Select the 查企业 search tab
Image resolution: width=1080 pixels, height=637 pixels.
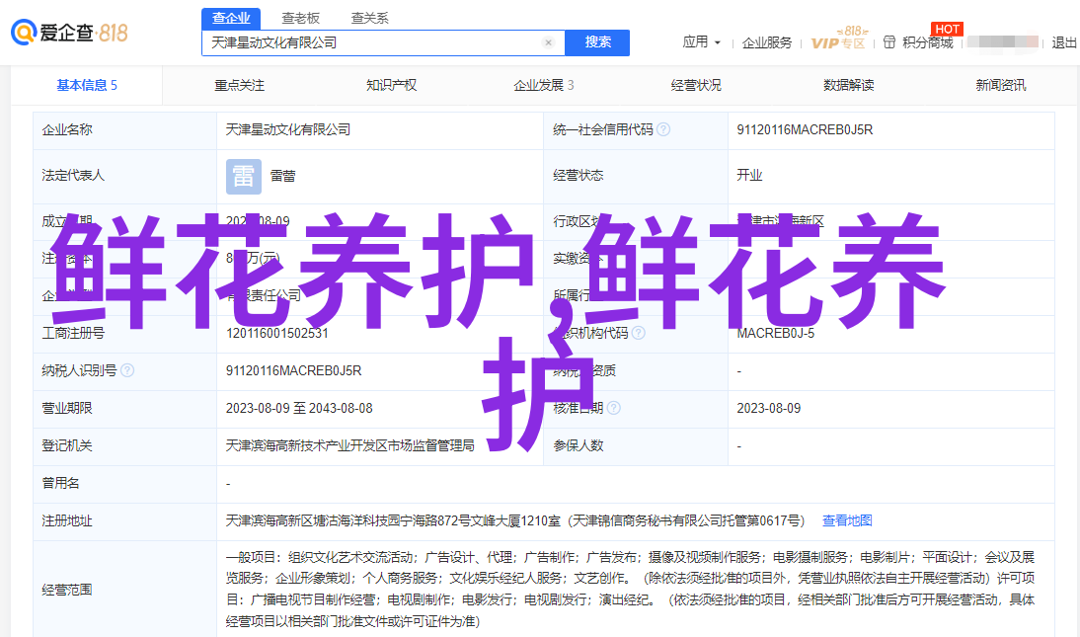pos(231,18)
